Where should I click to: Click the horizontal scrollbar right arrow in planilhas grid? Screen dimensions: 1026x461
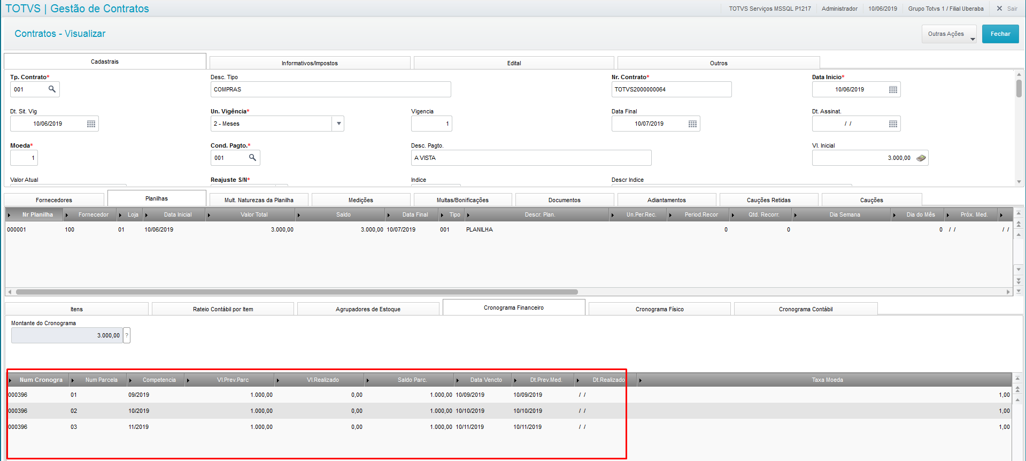coord(1008,292)
